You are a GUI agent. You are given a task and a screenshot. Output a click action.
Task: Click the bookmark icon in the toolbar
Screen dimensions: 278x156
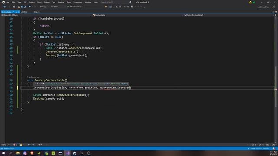132,7
